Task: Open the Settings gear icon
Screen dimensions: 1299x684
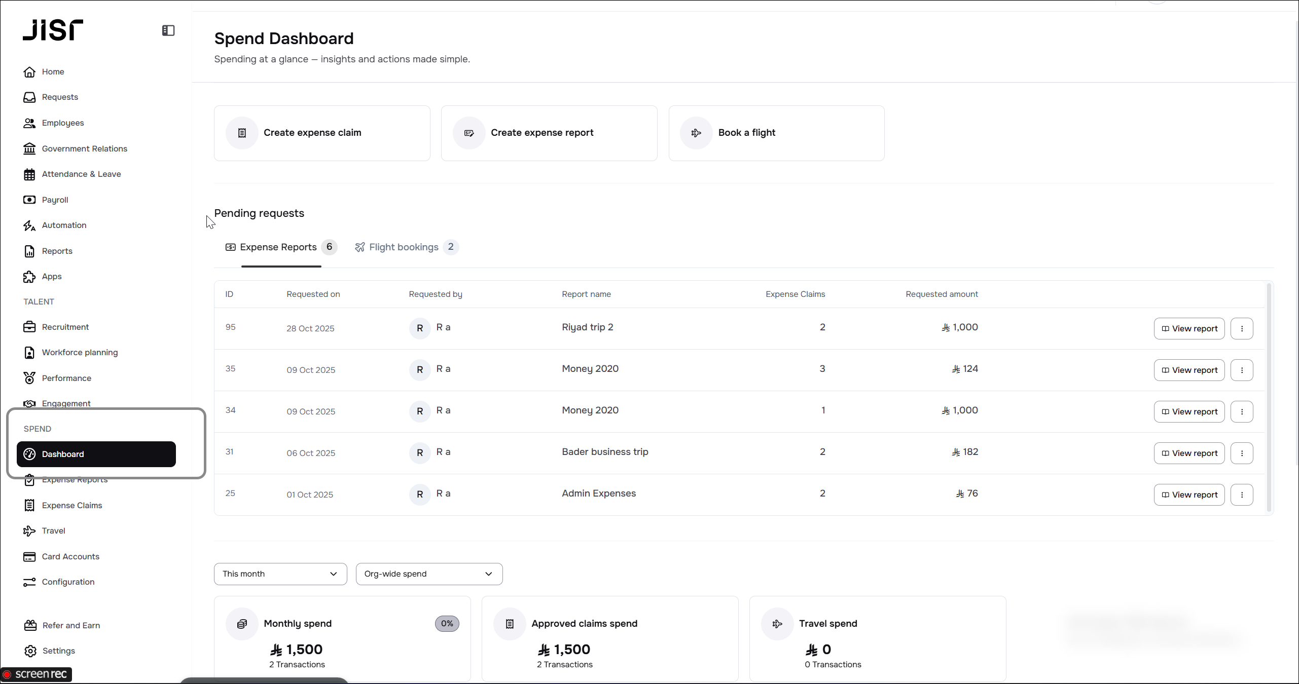Action: [x=30, y=651]
